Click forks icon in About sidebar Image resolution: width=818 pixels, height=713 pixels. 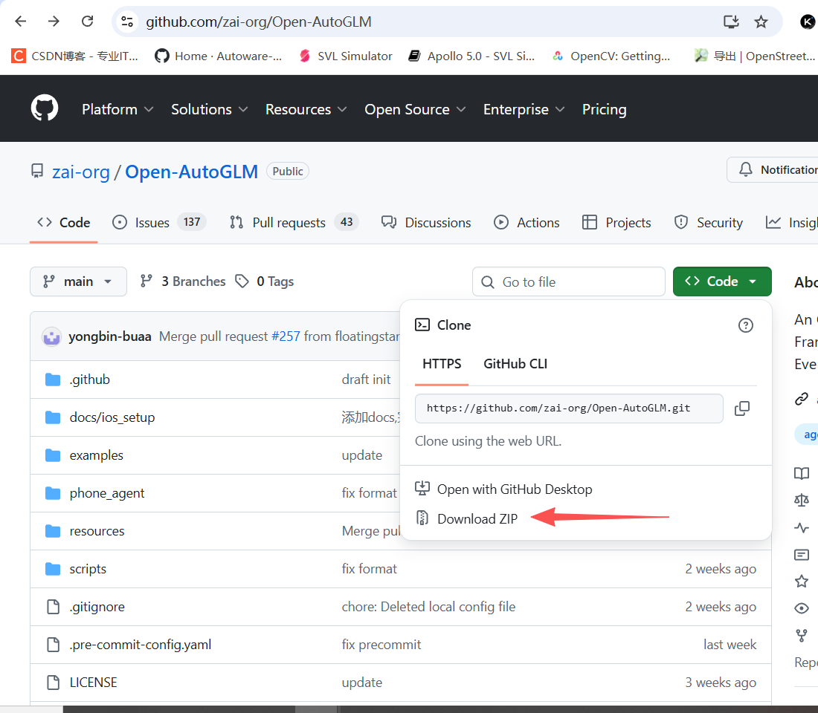802,635
